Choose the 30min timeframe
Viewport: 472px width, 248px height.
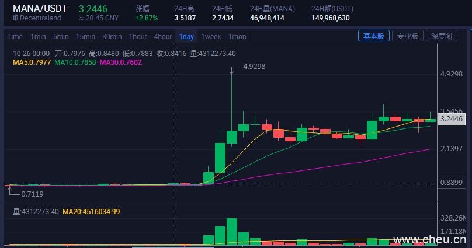coord(112,37)
